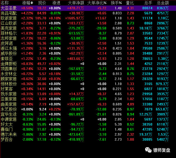Click the 名称 column header

click(5, 3)
